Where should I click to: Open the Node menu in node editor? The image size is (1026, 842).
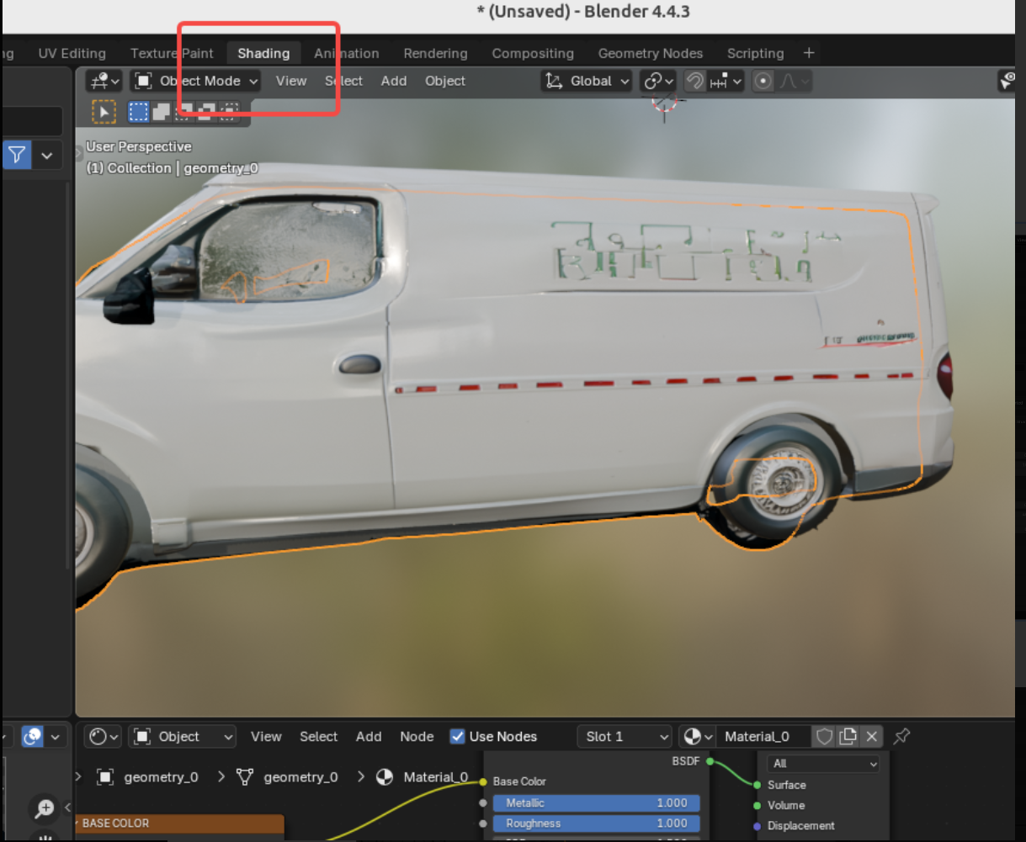pyautogui.click(x=417, y=737)
